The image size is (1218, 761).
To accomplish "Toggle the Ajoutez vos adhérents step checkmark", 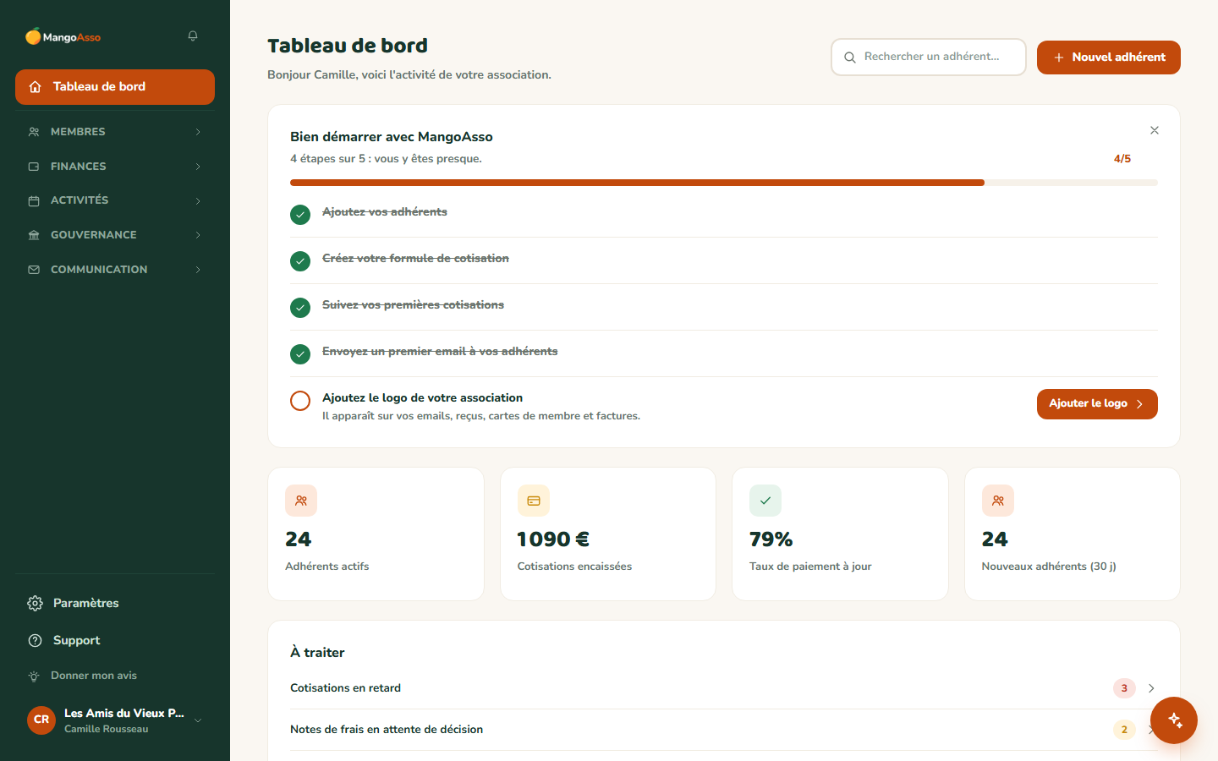I will pos(300,215).
